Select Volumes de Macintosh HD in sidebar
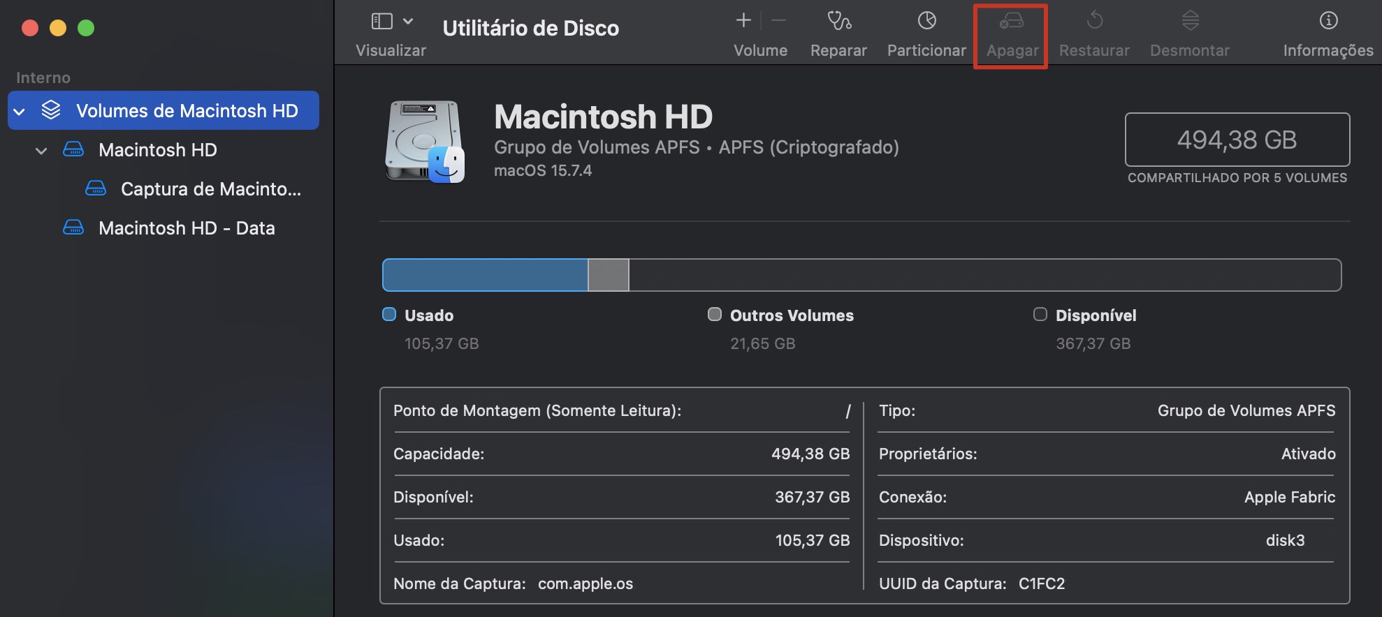The image size is (1382, 617). (163, 110)
